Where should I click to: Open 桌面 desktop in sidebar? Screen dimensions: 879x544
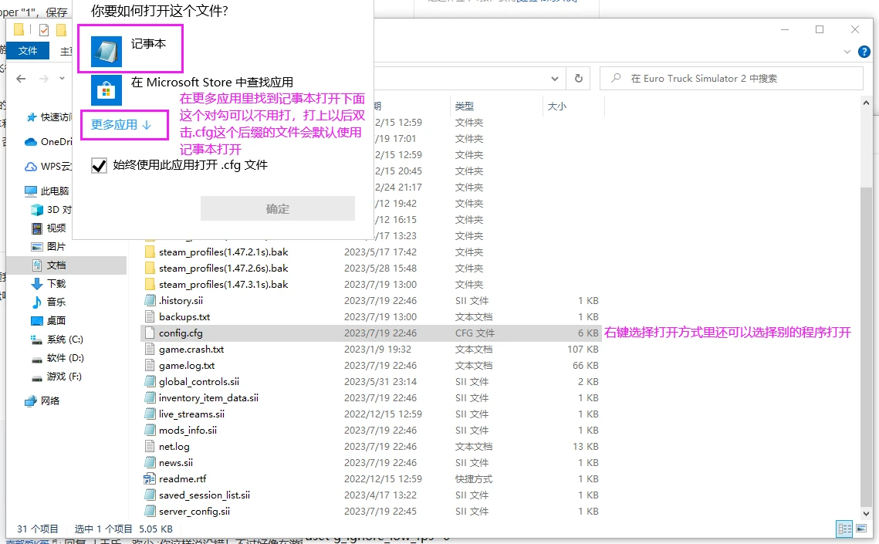tap(49, 320)
